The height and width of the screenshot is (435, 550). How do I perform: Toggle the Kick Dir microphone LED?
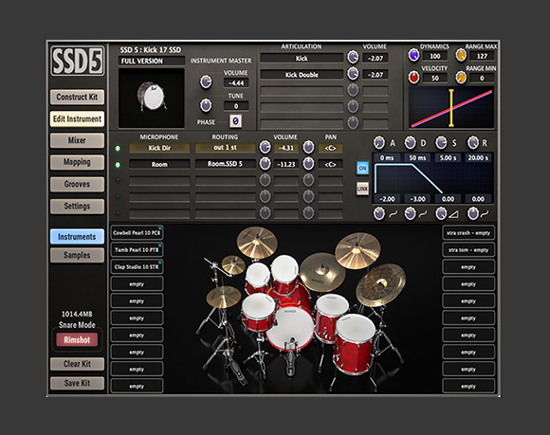[x=118, y=148]
